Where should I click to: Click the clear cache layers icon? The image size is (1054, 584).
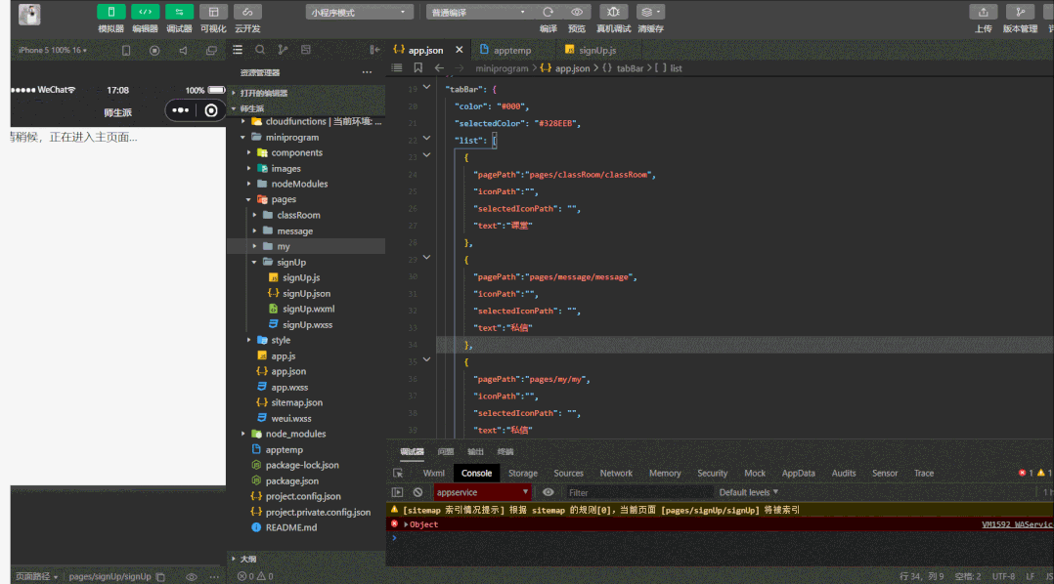pos(650,12)
